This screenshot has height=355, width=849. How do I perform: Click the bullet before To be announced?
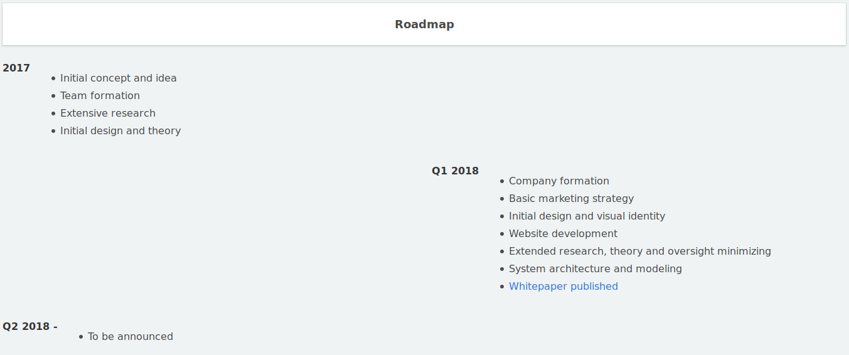tap(81, 337)
